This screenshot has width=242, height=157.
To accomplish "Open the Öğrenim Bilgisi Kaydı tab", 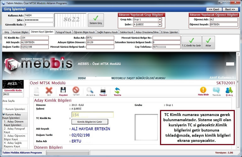I will coord(84,32).
